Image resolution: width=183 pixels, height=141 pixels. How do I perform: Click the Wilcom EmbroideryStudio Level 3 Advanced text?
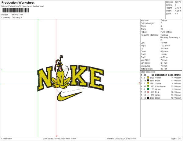[22, 6]
